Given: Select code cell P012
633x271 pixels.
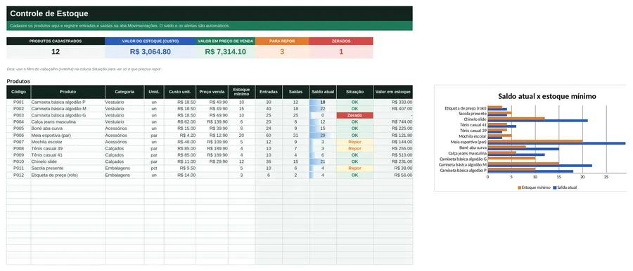Looking at the screenshot, I should (18, 176).
